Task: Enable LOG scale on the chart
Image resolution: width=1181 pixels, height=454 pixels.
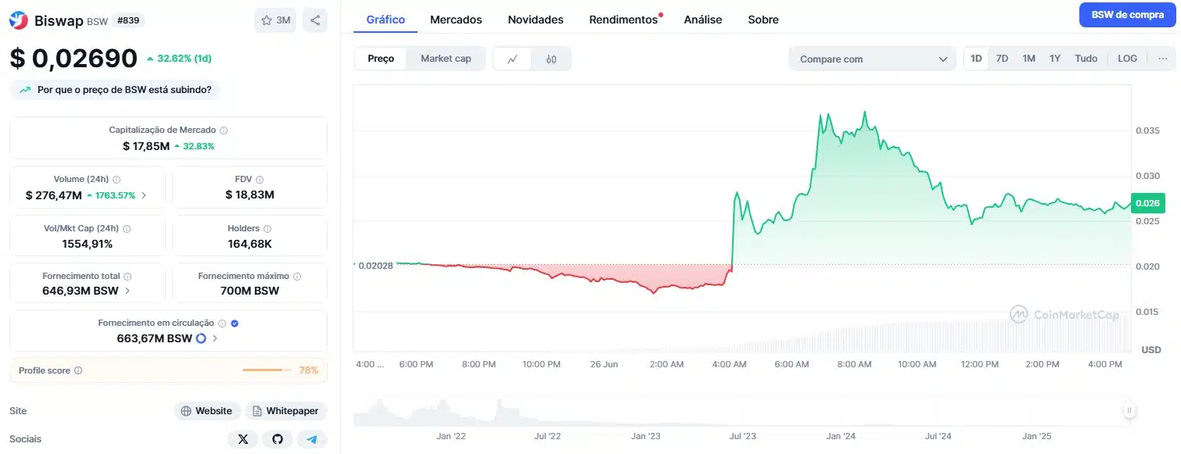Action: 1127,58
